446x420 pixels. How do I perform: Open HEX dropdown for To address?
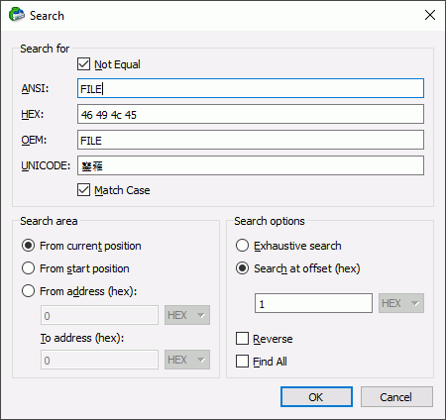pos(187,360)
